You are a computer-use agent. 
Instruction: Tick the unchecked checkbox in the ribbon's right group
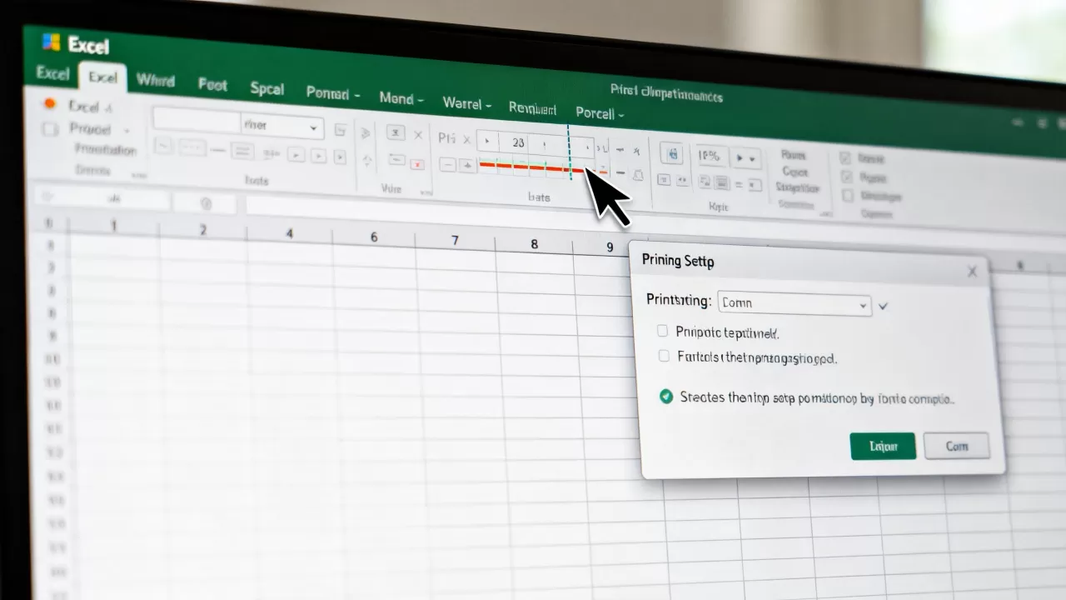(x=848, y=197)
